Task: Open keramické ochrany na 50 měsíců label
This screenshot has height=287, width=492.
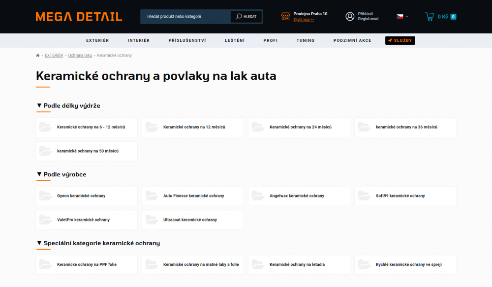Action: 88,151
